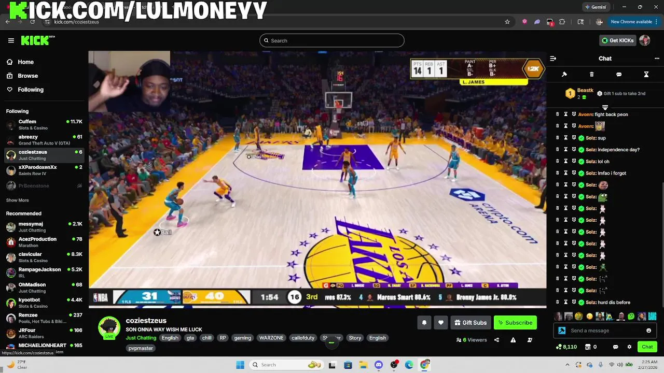
Task: Click the Kick search box
Action: (x=332, y=40)
